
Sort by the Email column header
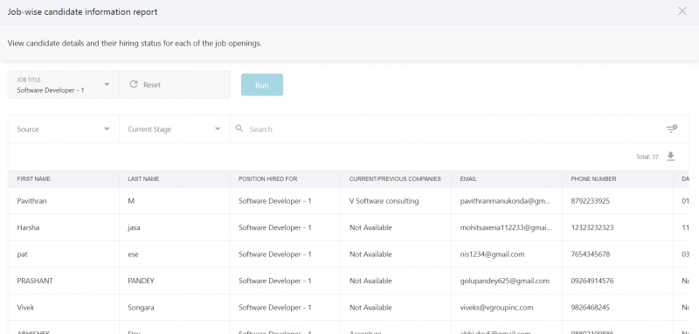click(468, 179)
